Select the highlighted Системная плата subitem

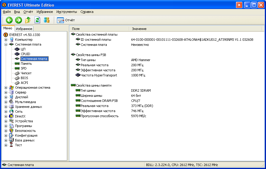click(34, 59)
